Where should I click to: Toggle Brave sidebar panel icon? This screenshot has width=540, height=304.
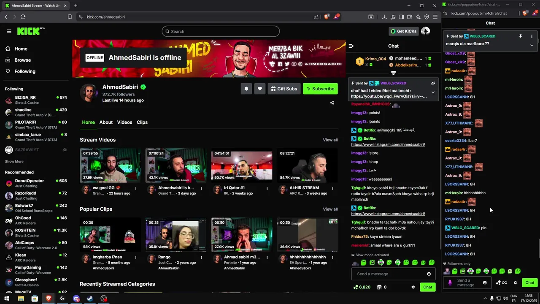pyautogui.click(x=401, y=17)
